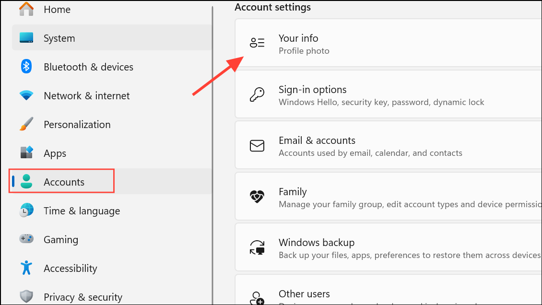
Task: Click the Apps tiles icon
Action: pos(26,152)
